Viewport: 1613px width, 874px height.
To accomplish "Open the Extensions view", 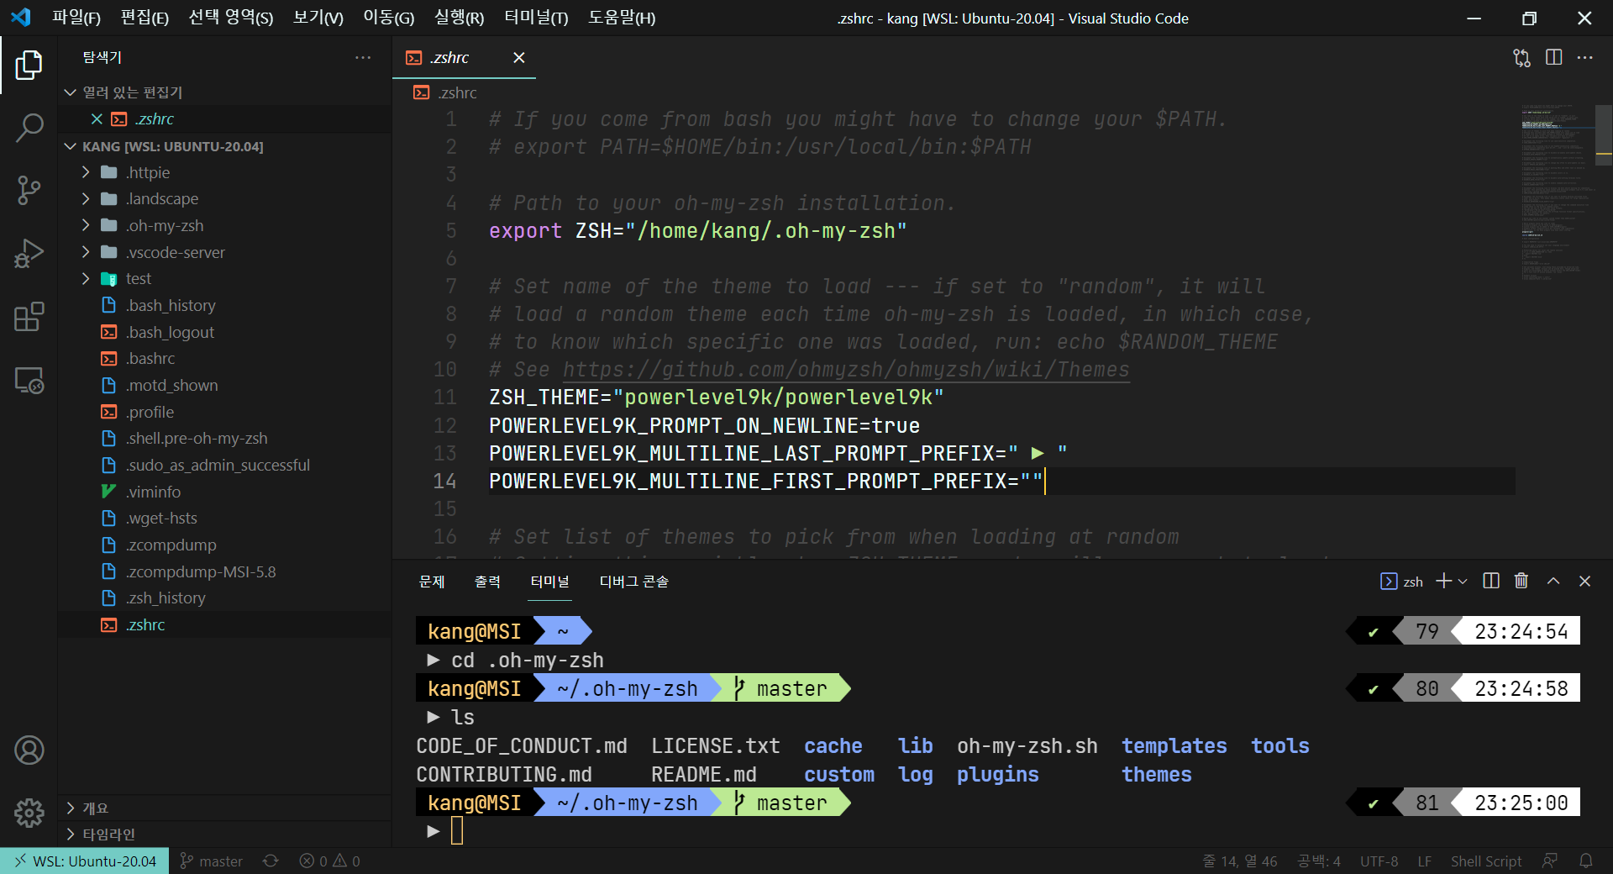I will pyautogui.click(x=29, y=317).
